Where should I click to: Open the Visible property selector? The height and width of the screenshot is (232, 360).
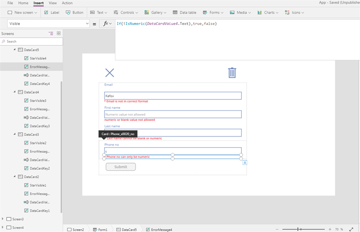(x=49, y=24)
